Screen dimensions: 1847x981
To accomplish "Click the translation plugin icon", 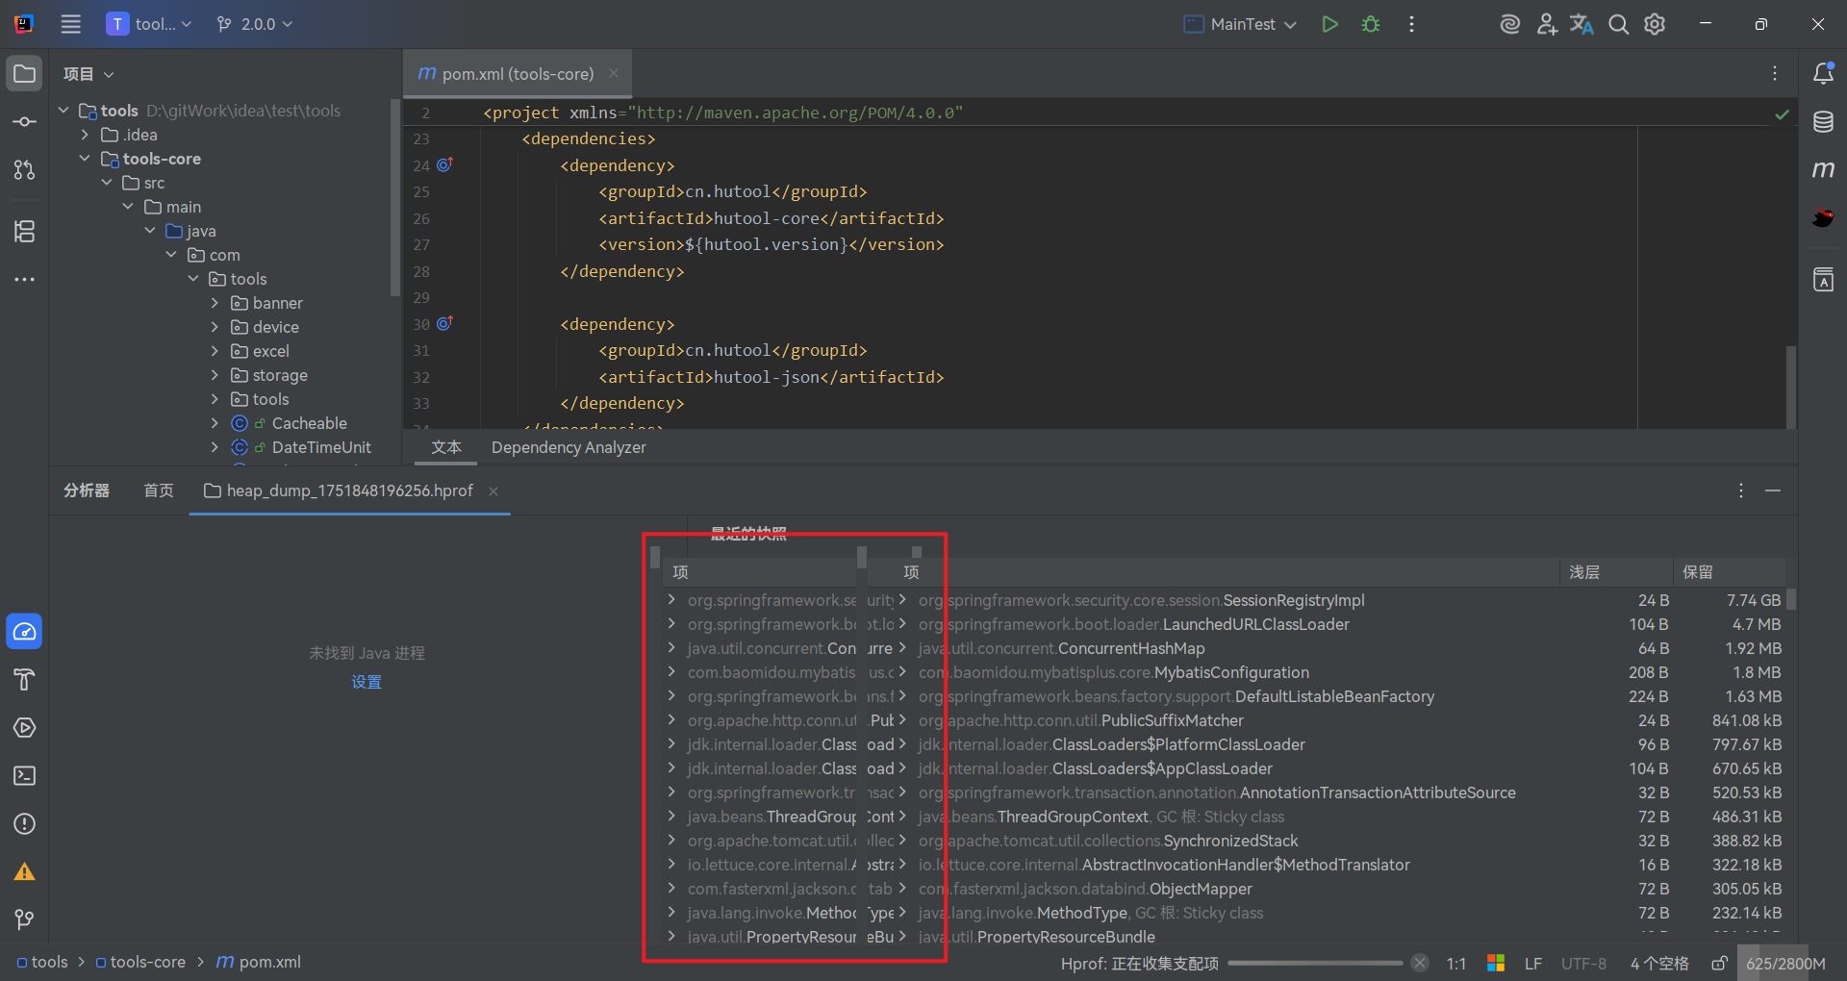I will (1582, 24).
